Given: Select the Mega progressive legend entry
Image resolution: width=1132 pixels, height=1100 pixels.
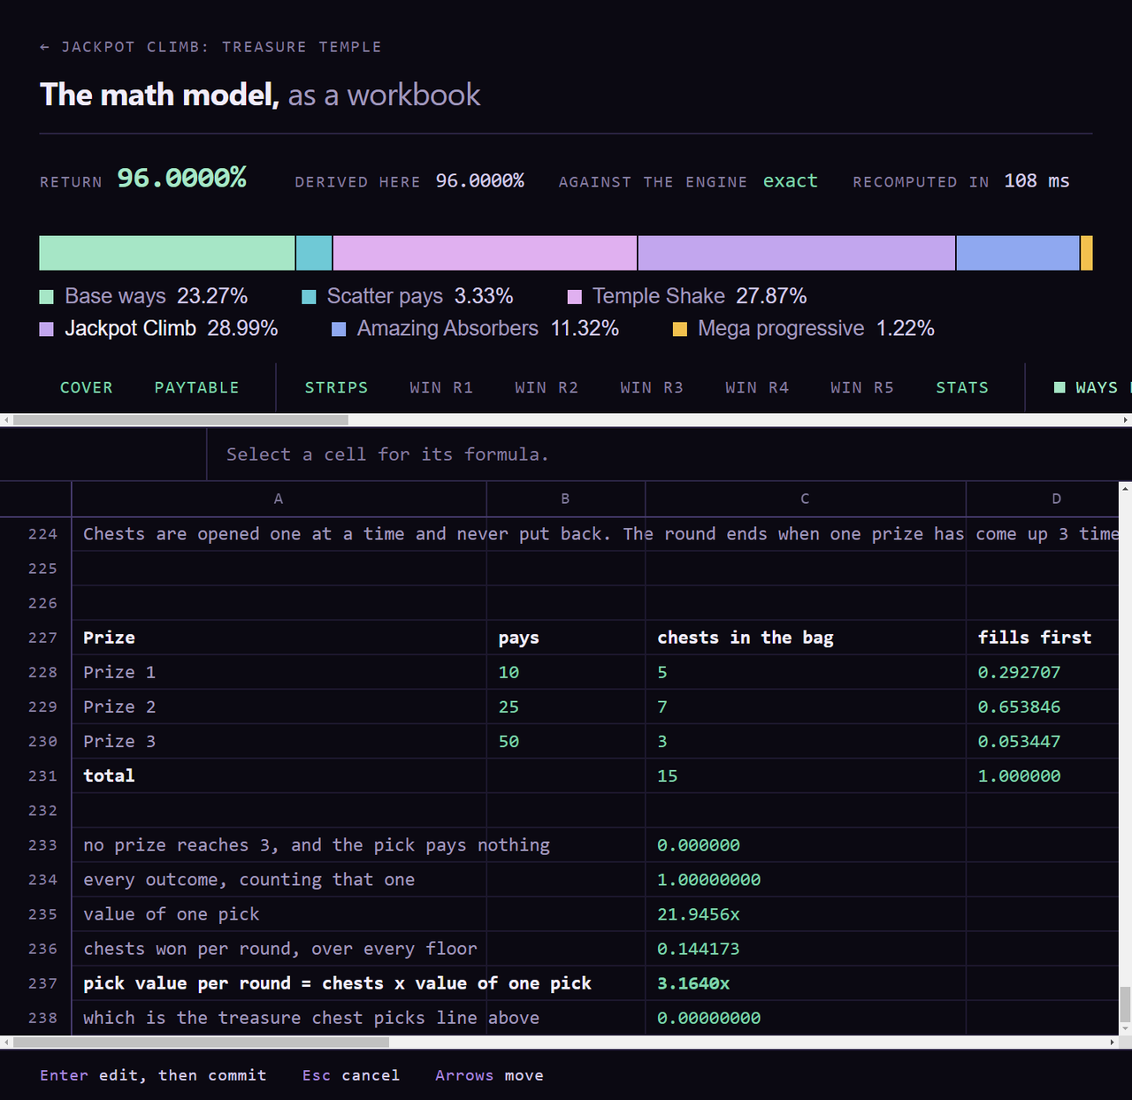Looking at the screenshot, I should (804, 328).
